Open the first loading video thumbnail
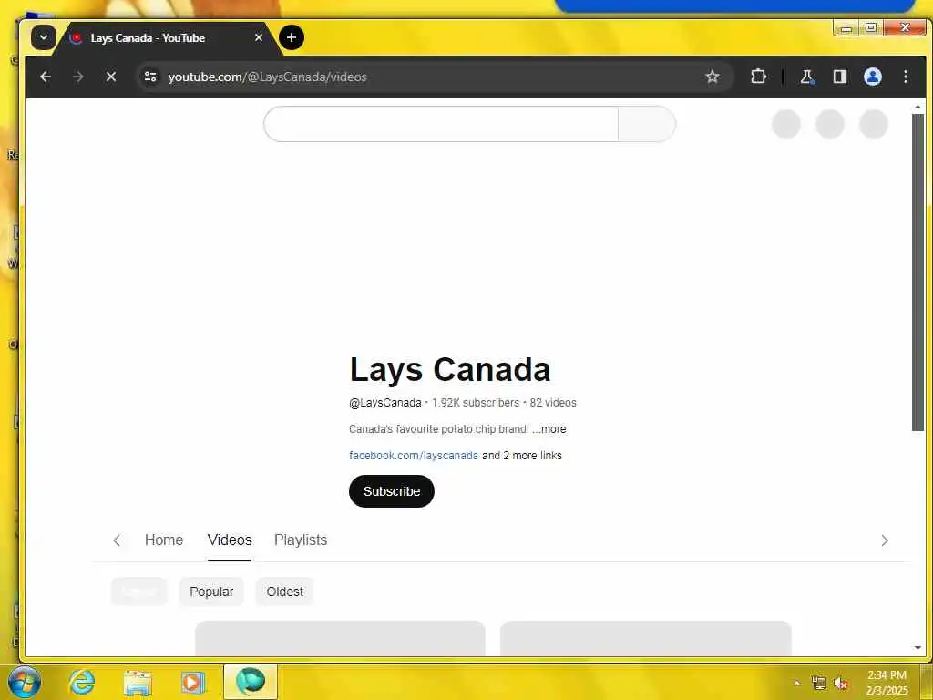 click(x=340, y=638)
